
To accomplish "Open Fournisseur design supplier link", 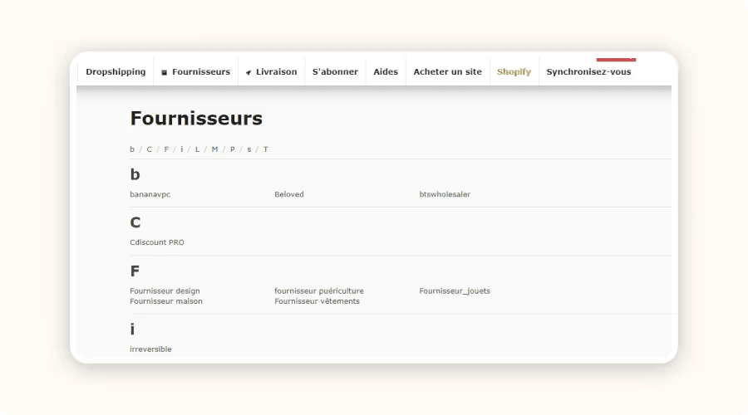I will pos(165,291).
